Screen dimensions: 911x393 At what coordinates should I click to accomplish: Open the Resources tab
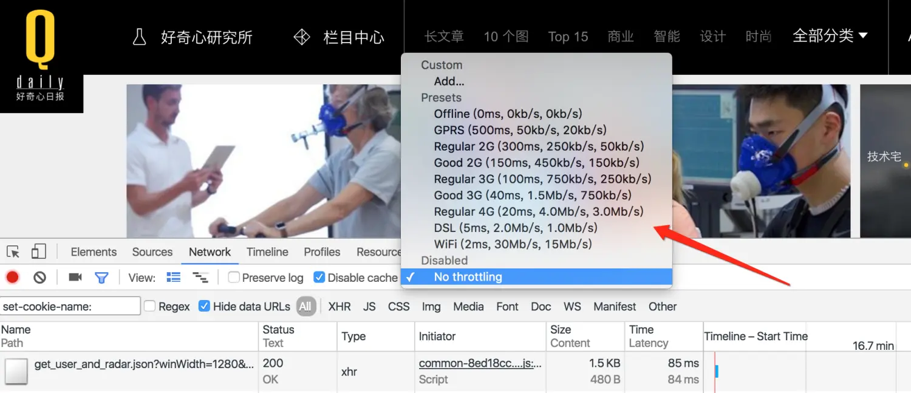coord(378,252)
